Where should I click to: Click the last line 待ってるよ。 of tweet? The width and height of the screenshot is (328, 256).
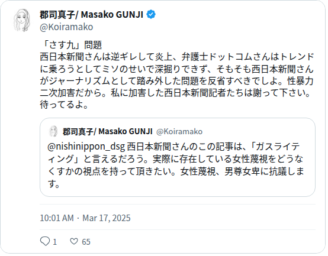coord(64,105)
